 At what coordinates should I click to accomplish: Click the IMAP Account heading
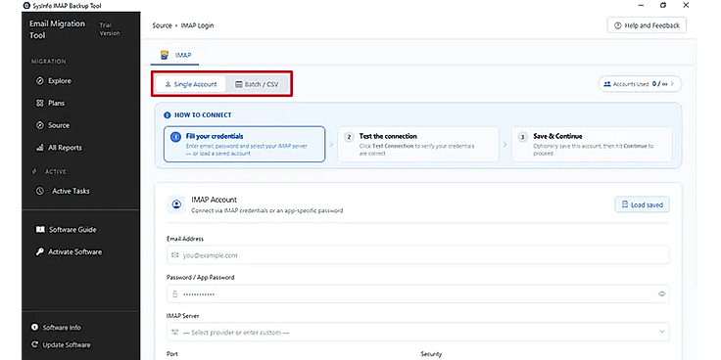pyautogui.click(x=214, y=200)
